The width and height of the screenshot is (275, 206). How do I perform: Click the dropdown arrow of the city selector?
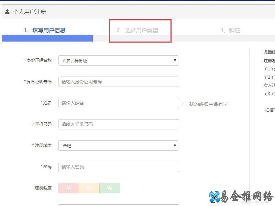(175, 146)
